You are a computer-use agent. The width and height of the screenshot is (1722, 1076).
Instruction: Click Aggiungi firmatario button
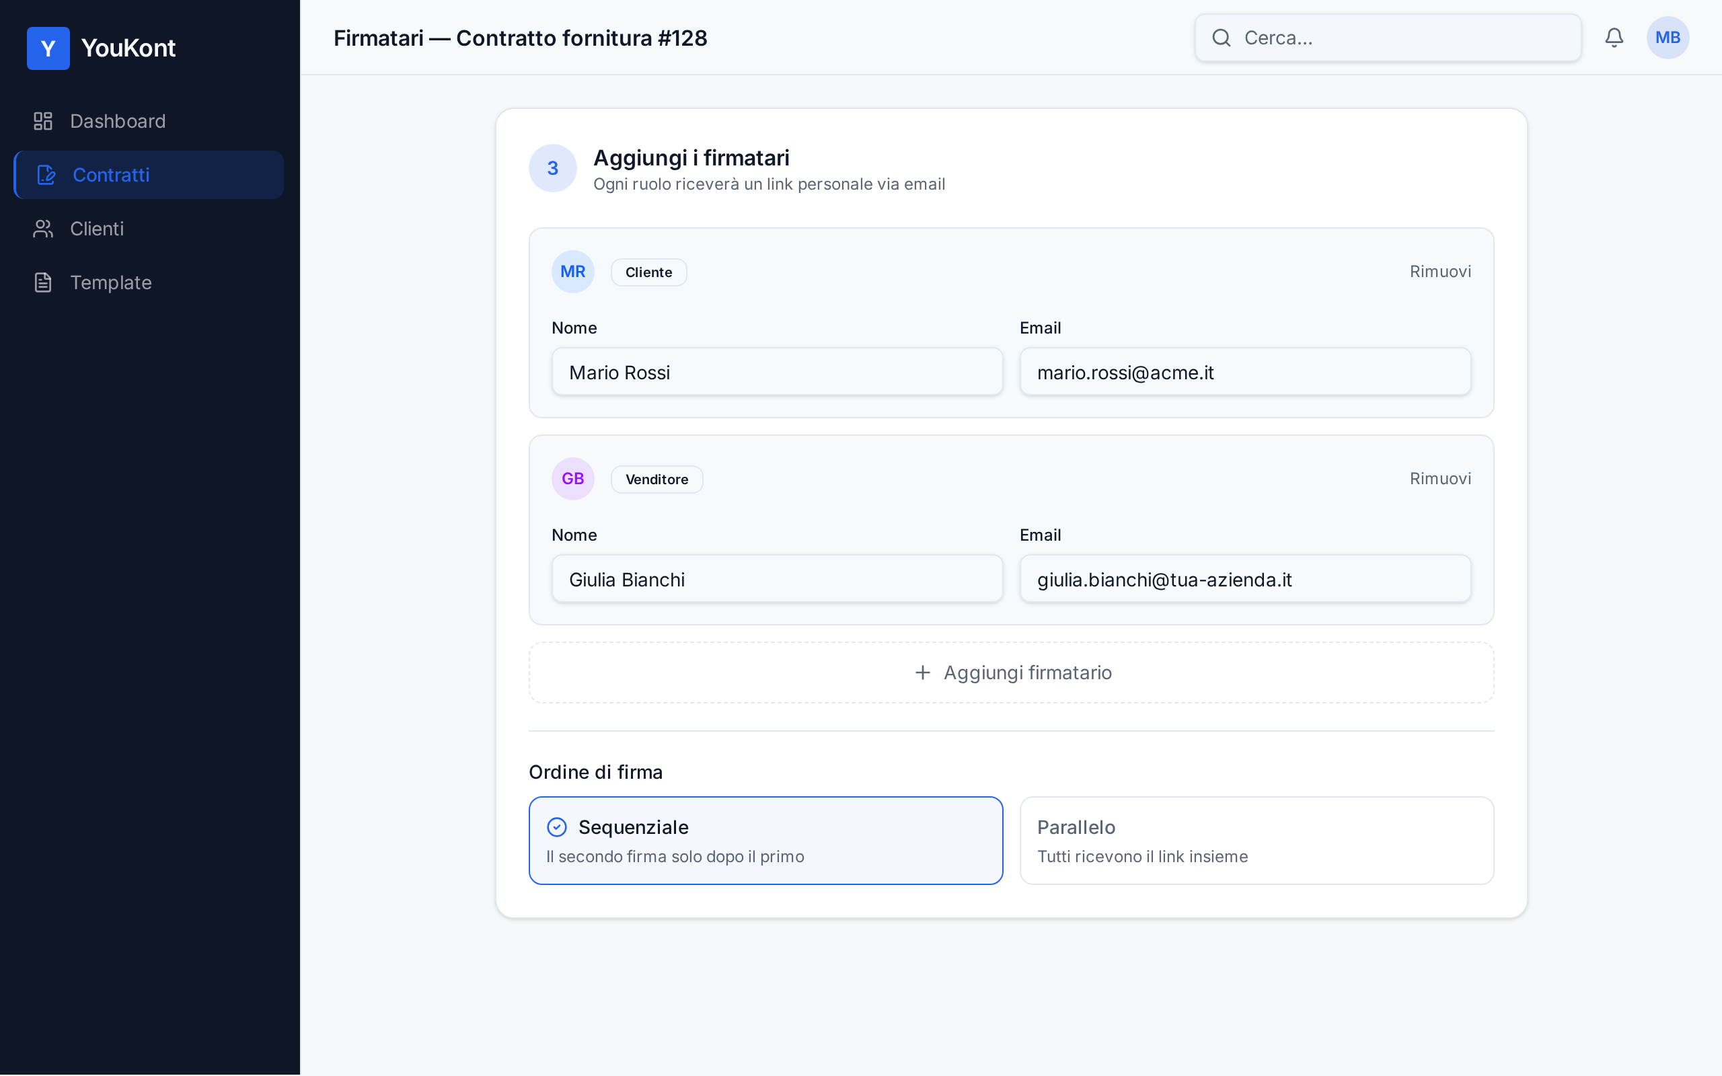[x=1011, y=672]
